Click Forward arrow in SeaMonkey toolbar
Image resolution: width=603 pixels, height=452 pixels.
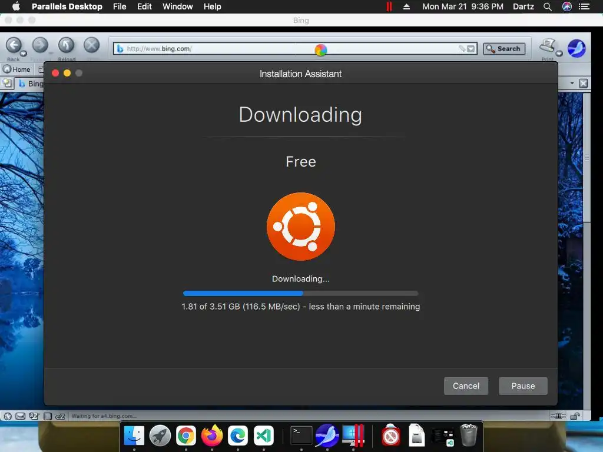(40, 45)
